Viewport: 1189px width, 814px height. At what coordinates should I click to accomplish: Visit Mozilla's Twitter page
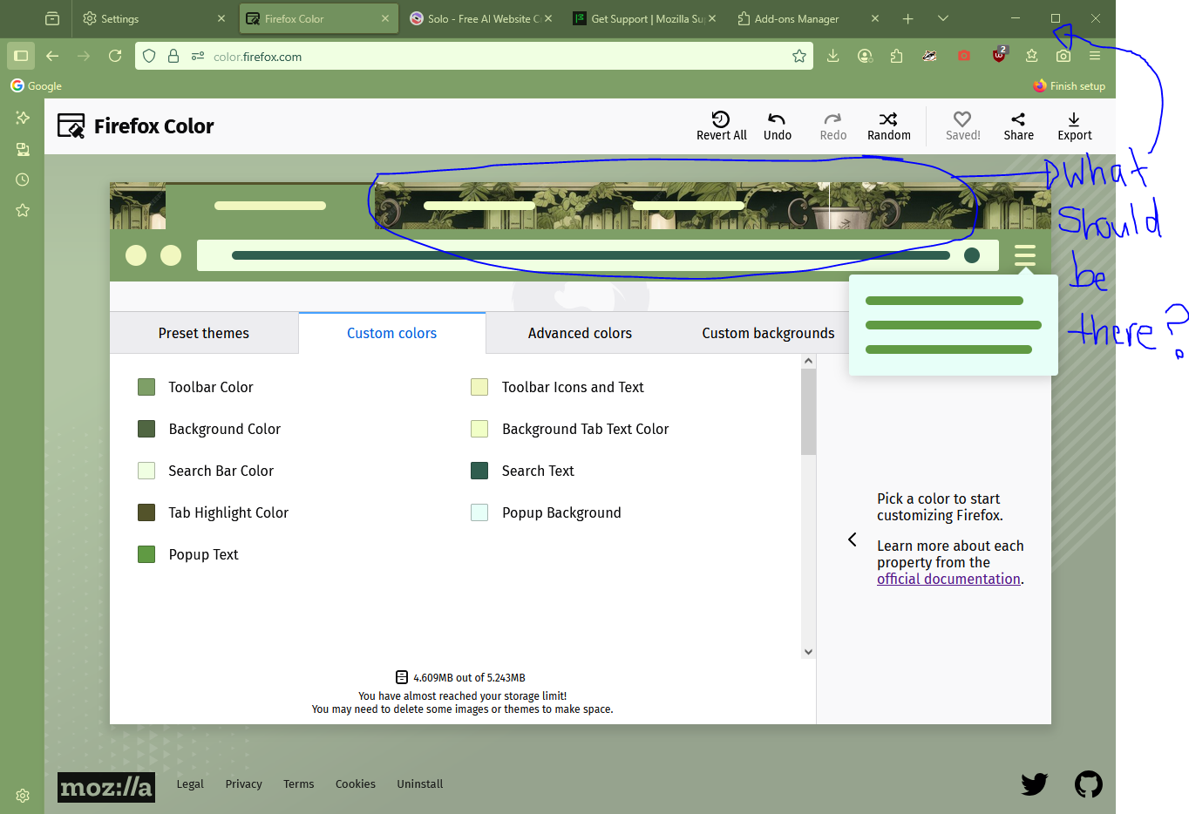pyautogui.click(x=1035, y=784)
